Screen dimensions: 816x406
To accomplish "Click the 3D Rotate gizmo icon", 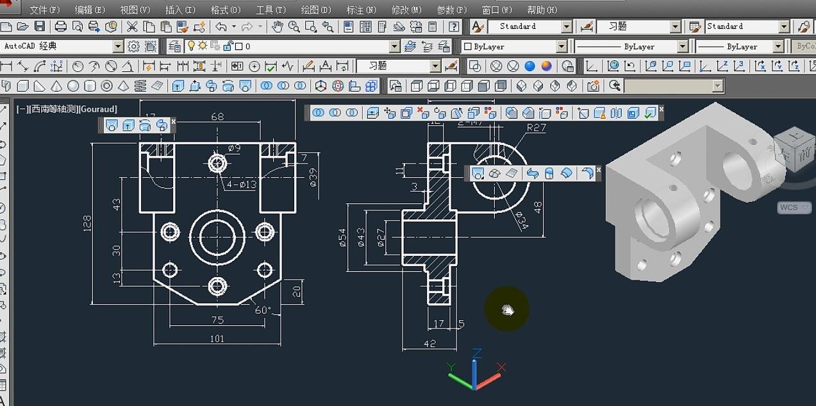I will [x=338, y=86].
